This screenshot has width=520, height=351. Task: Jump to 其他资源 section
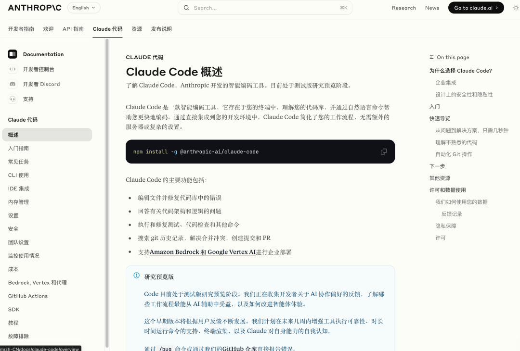tap(440, 178)
